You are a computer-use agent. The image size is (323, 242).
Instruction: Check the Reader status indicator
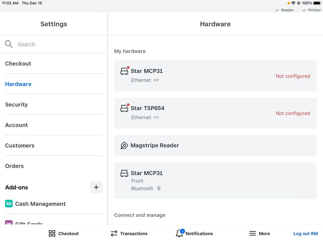285,10
